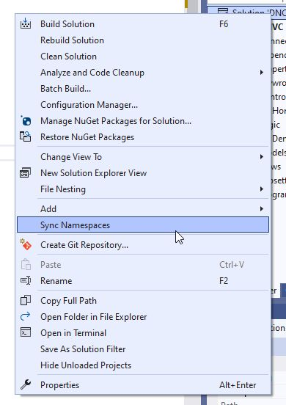
Task: Expand the Change View To submenu arrow
Action: pyautogui.click(x=262, y=157)
